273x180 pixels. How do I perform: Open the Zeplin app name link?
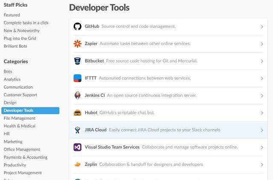tap(91, 165)
